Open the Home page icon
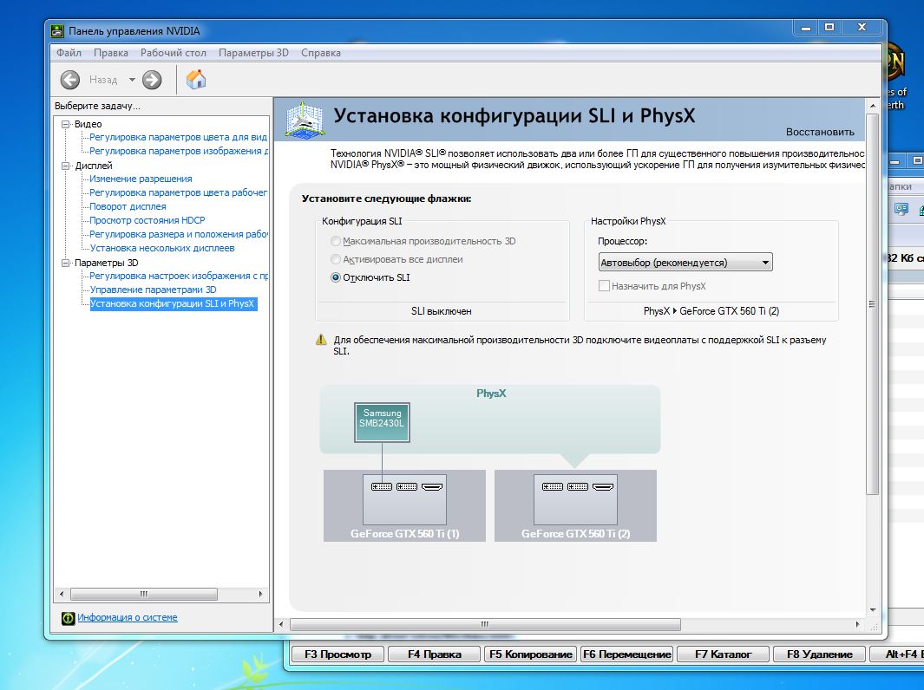Image resolution: width=924 pixels, height=690 pixels. pyautogui.click(x=195, y=79)
